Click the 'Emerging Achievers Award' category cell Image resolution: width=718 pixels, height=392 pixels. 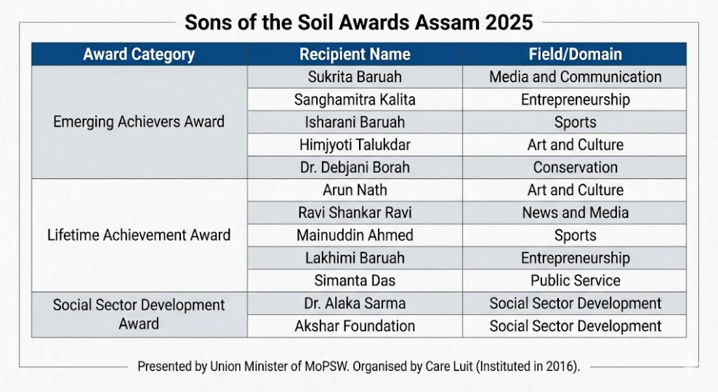(139, 121)
